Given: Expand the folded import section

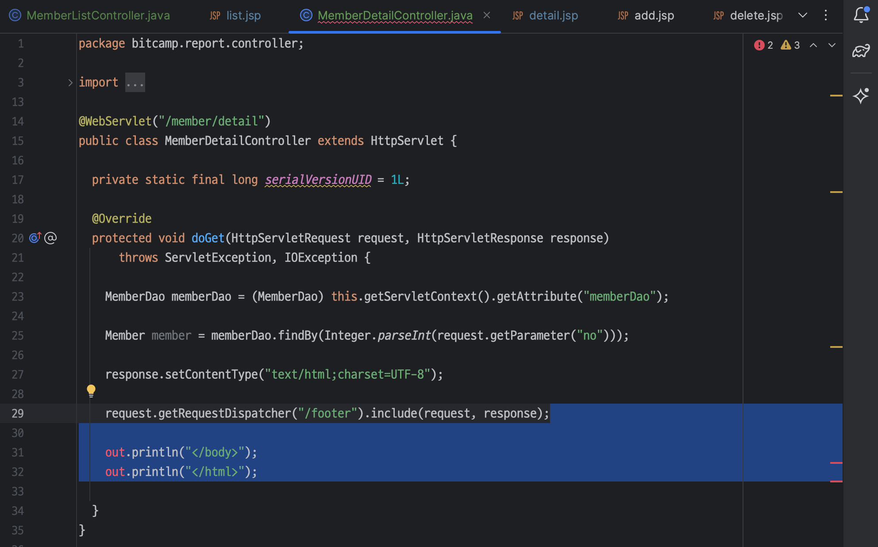Looking at the screenshot, I should 70,83.
